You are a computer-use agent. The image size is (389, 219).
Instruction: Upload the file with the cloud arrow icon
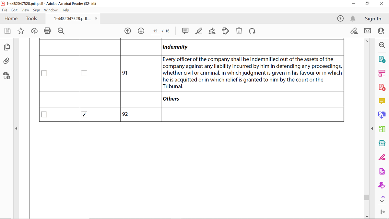(x=34, y=31)
